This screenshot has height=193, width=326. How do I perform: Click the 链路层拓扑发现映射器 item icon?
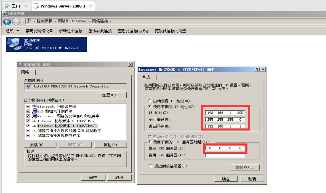(34, 130)
